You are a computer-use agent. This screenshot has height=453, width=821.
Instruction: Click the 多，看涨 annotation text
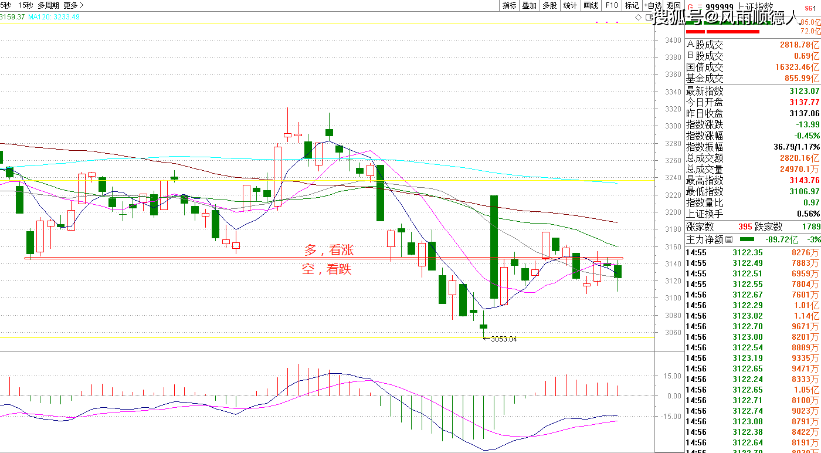[328, 251]
